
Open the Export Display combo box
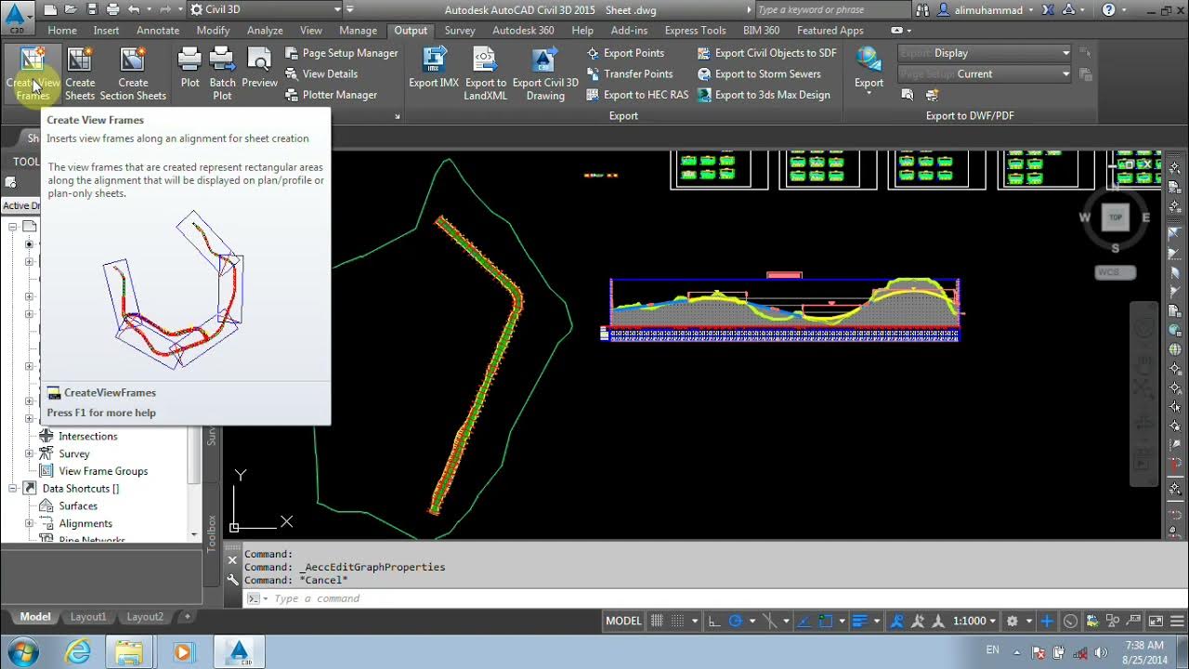(x=985, y=53)
